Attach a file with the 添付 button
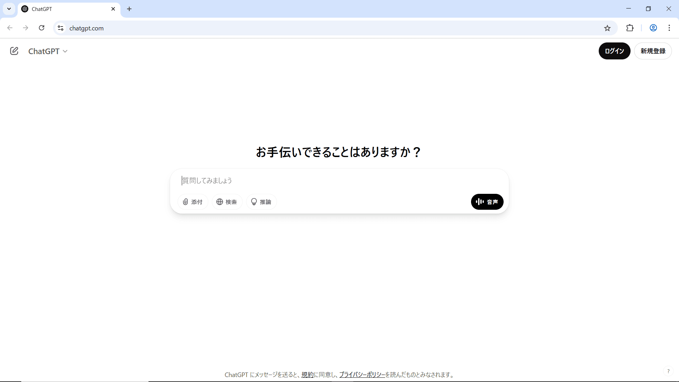The image size is (679, 382). tap(193, 202)
